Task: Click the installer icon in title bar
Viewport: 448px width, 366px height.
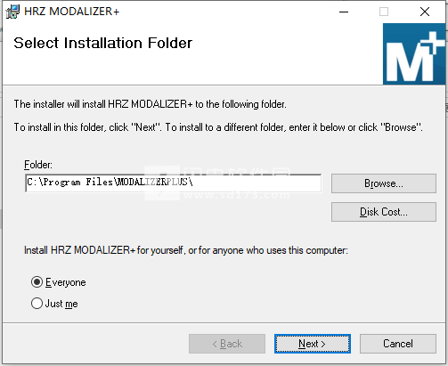Action: click(x=12, y=12)
